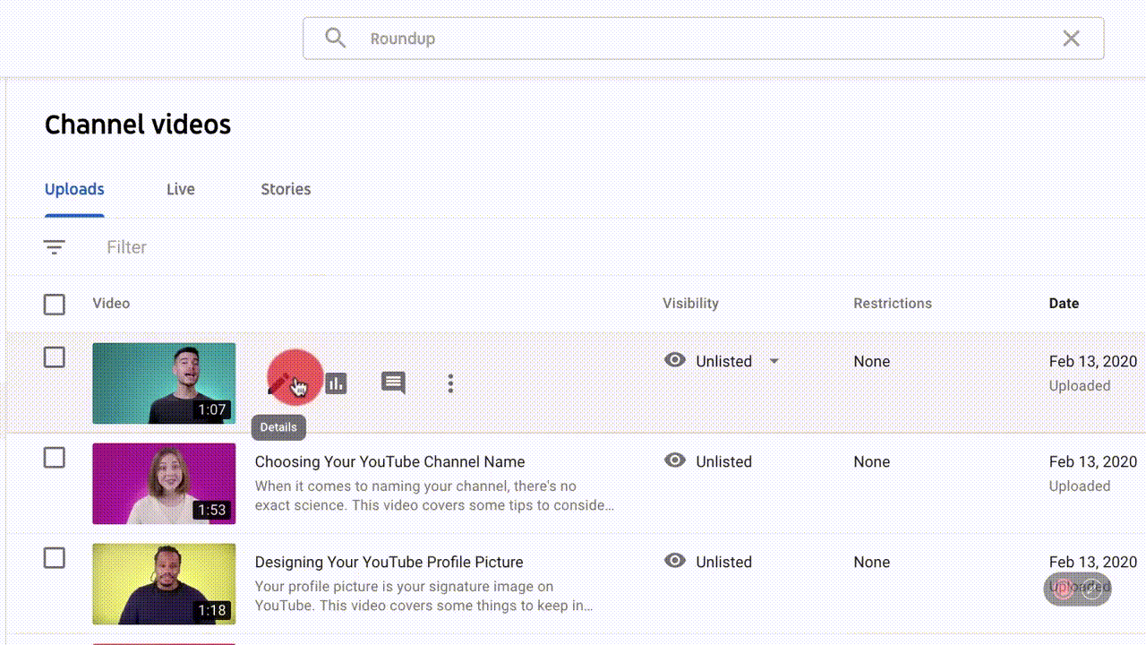Check the select-all videos checkbox
Screen dimensions: 1146x645
tap(55, 305)
